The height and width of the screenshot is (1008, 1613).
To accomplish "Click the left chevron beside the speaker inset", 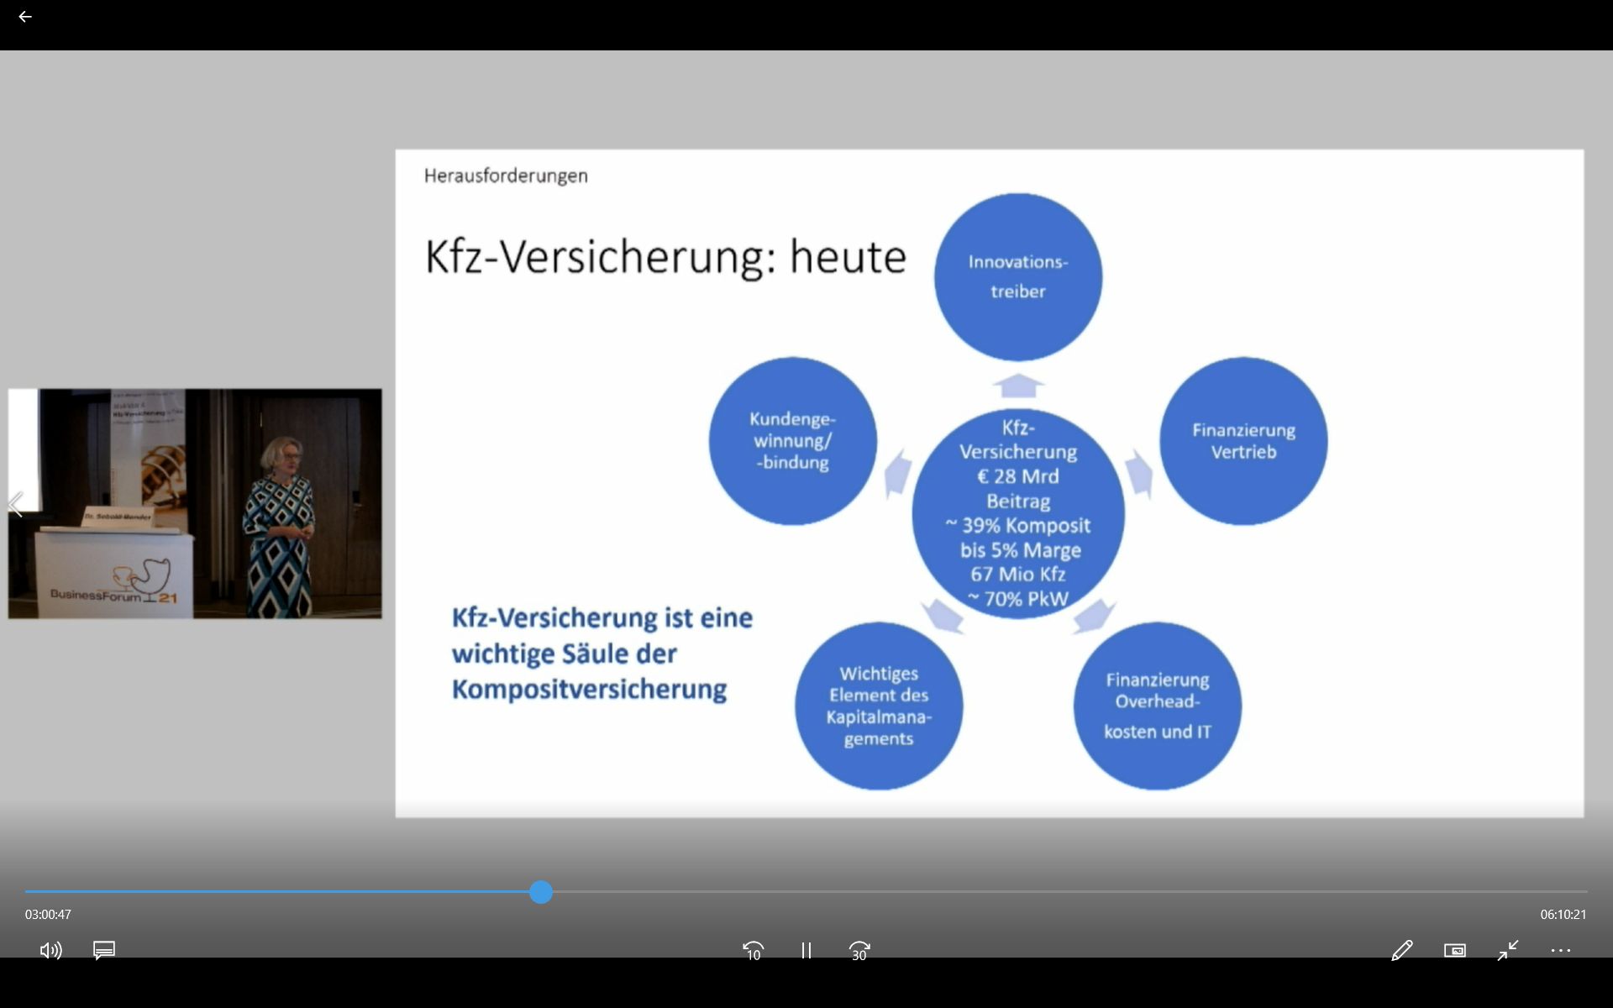I will [15, 505].
